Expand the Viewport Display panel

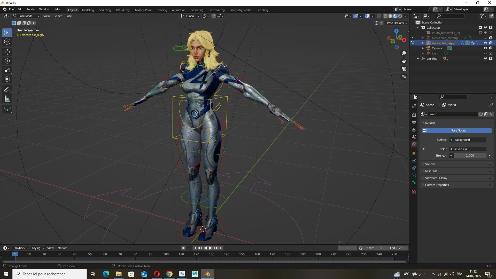tap(456, 178)
